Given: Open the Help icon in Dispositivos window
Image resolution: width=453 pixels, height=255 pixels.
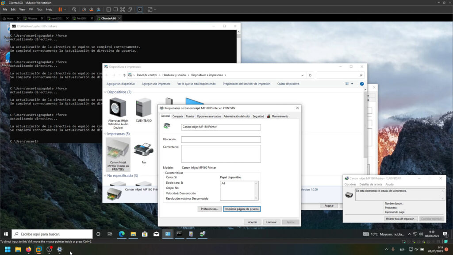Looking at the screenshot, I should (x=361, y=84).
